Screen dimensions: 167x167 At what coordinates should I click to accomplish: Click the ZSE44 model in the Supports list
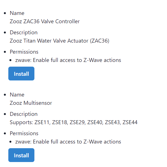tap(130, 122)
